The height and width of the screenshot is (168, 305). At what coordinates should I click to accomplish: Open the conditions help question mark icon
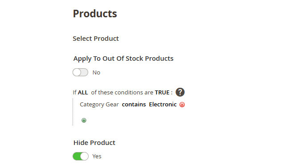180,92
